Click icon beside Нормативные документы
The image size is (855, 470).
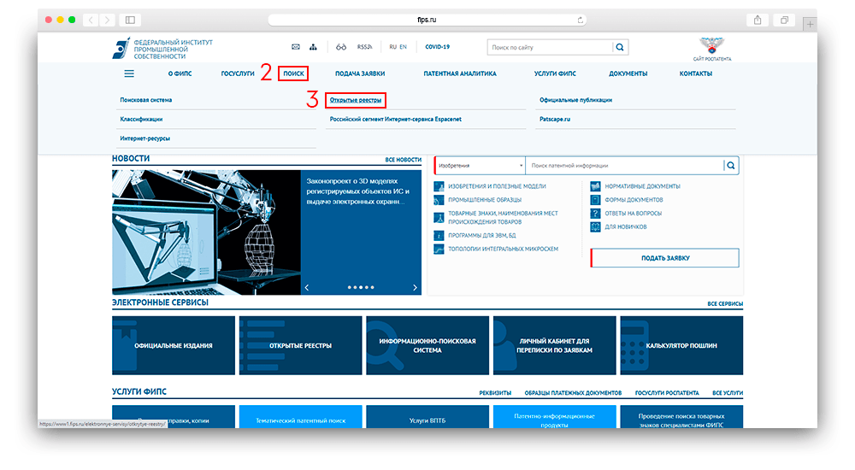click(595, 186)
